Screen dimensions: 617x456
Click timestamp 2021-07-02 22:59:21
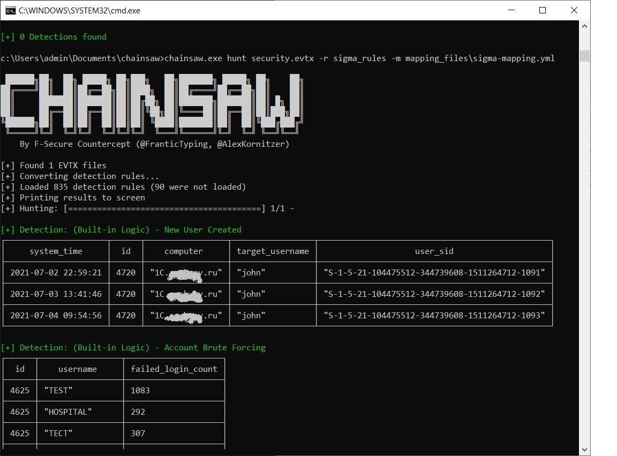56,273
